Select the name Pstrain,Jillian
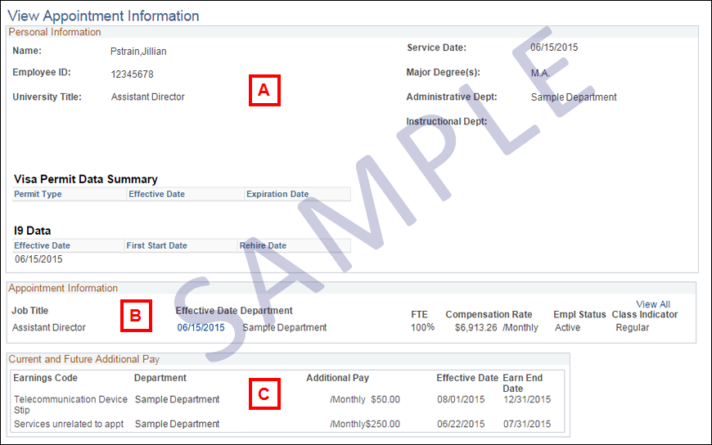 138,52
